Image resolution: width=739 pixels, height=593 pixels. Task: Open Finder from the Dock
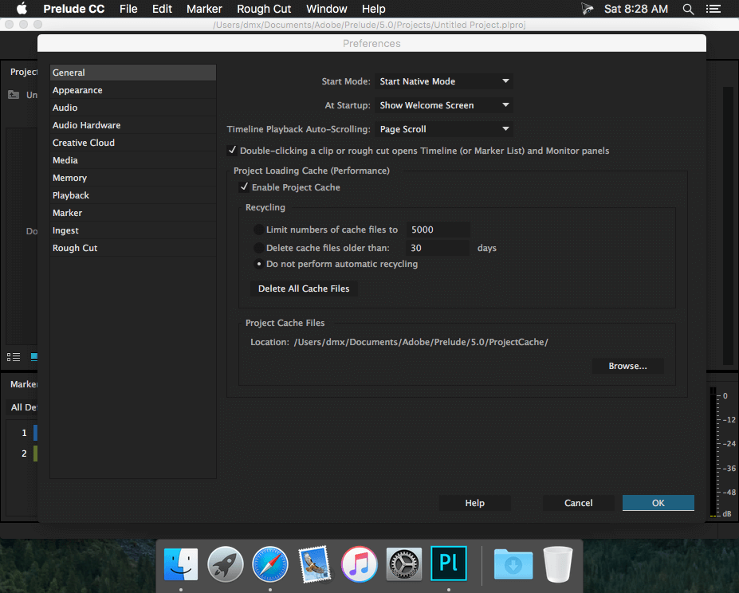[181, 564]
